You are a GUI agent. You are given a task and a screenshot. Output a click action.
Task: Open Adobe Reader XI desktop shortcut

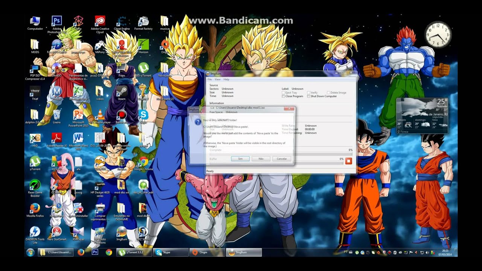pyautogui.click(x=56, y=140)
